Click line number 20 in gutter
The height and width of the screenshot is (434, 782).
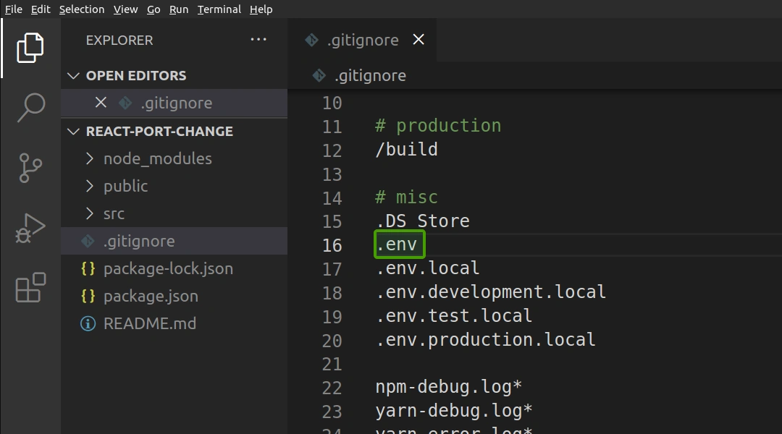[x=332, y=341]
